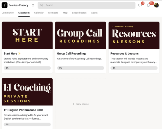The height and width of the screenshot is (129, 162).
Task: Add a New course
Action: coord(81,104)
